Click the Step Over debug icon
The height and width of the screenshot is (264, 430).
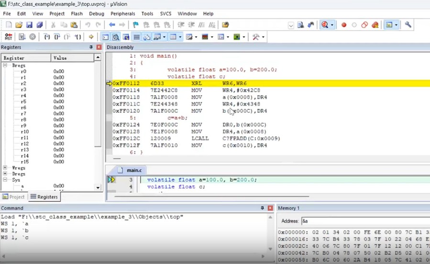(x=57, y=37)
